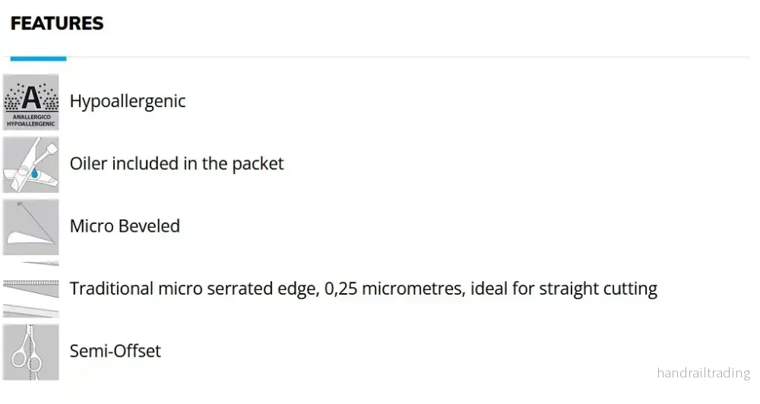The image size is (760, 404).
Task: Click the Micro Beveled blade icon
Action: click(31, 227)
